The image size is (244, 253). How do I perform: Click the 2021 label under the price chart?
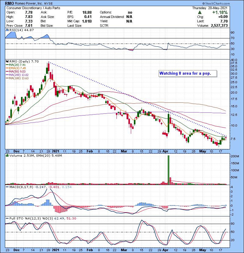(x=56, y=151)
